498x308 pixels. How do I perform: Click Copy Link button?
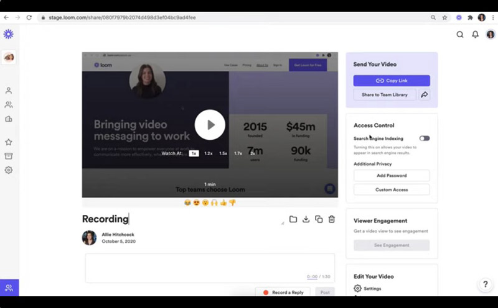[392, 81]
